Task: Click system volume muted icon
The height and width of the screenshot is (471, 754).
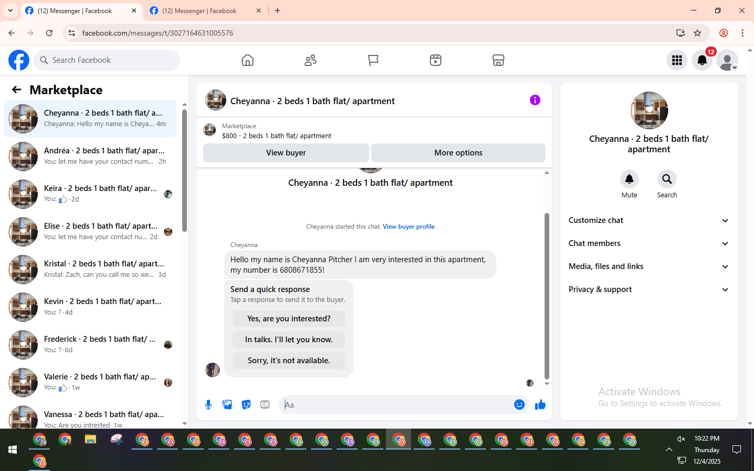Action: tap(681, 439)
